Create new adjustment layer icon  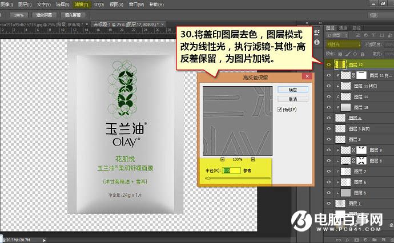pos(365,240)
